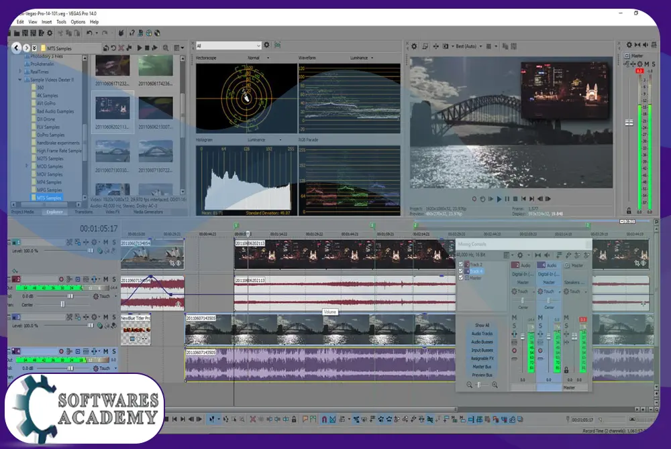The width and height of the screenshot is (671, 449).
Task: Select the Normal edit tool in bottom toolbar
Action: [x=212, y=420]
